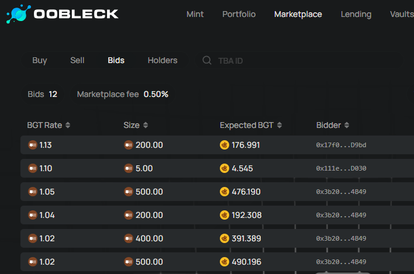This screenshot has width=414, height=274.
Task: Select the size value 400.00
Action: 149,238
